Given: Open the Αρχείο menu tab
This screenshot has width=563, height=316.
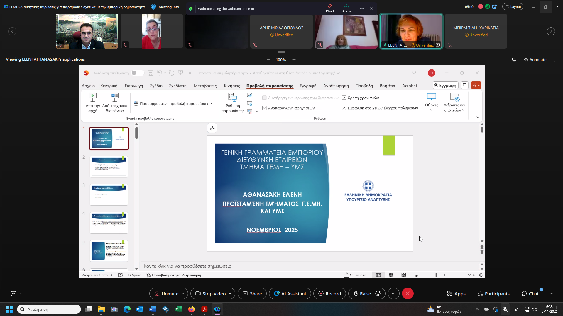Looking at the screenshot, I should [88, 86].
